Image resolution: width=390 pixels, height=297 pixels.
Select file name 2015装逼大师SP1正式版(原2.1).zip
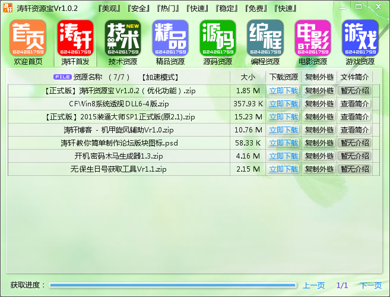pyautogui.click(x=119, y=117)
